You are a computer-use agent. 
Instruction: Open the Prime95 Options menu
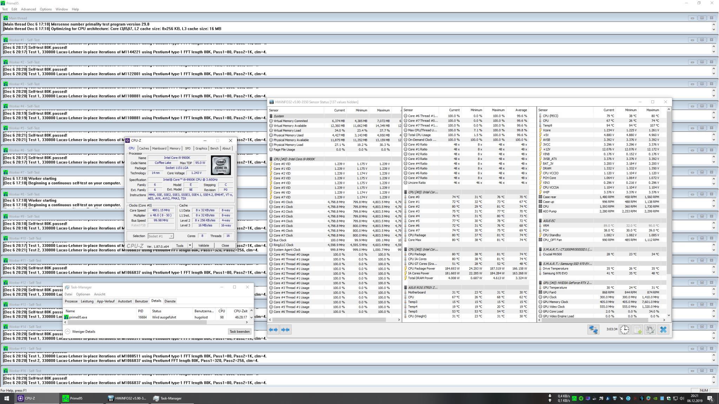[46, 9]
